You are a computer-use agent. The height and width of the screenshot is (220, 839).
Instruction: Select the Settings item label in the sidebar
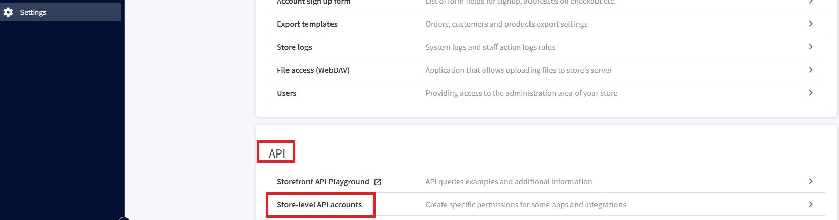click(33, 12)
